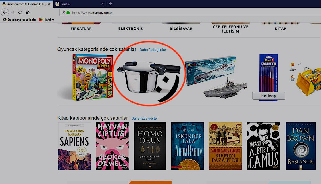This screenshot has width=321, height=184.
Task: Open the Kırmızı Pazartesi book cover
Action: (225, 146)
